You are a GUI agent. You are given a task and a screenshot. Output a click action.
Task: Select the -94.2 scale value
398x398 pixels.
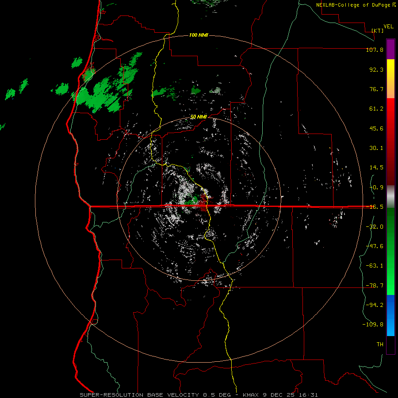coord(375,305)
